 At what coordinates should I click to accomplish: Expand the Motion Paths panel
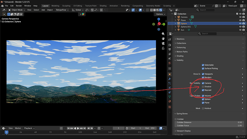[x=182, y=52]
